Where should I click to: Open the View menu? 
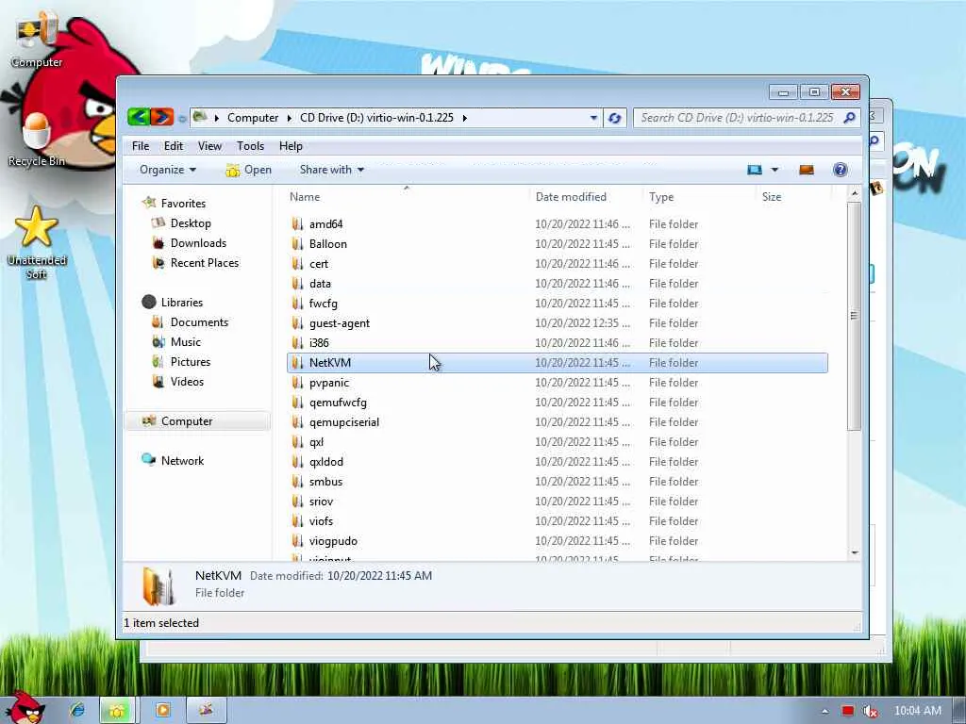[x=209, y=146]
